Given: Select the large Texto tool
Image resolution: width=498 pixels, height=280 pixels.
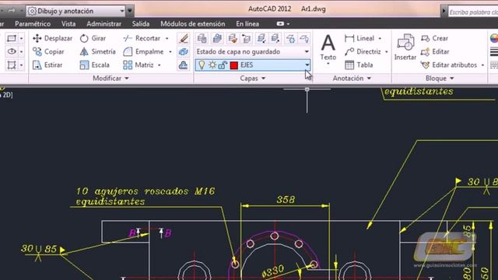Looking at the screenshot, I should (x=328, y=47).
